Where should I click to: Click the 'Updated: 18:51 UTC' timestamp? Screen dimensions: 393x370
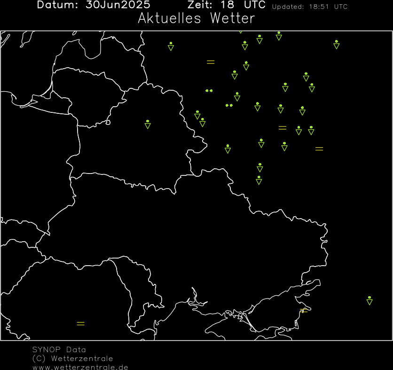tap(310, 7)
